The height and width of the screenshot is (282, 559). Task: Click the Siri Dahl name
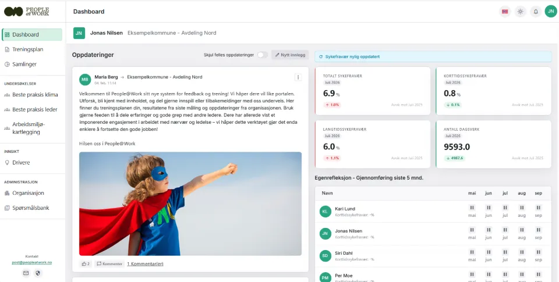[344, 253]
